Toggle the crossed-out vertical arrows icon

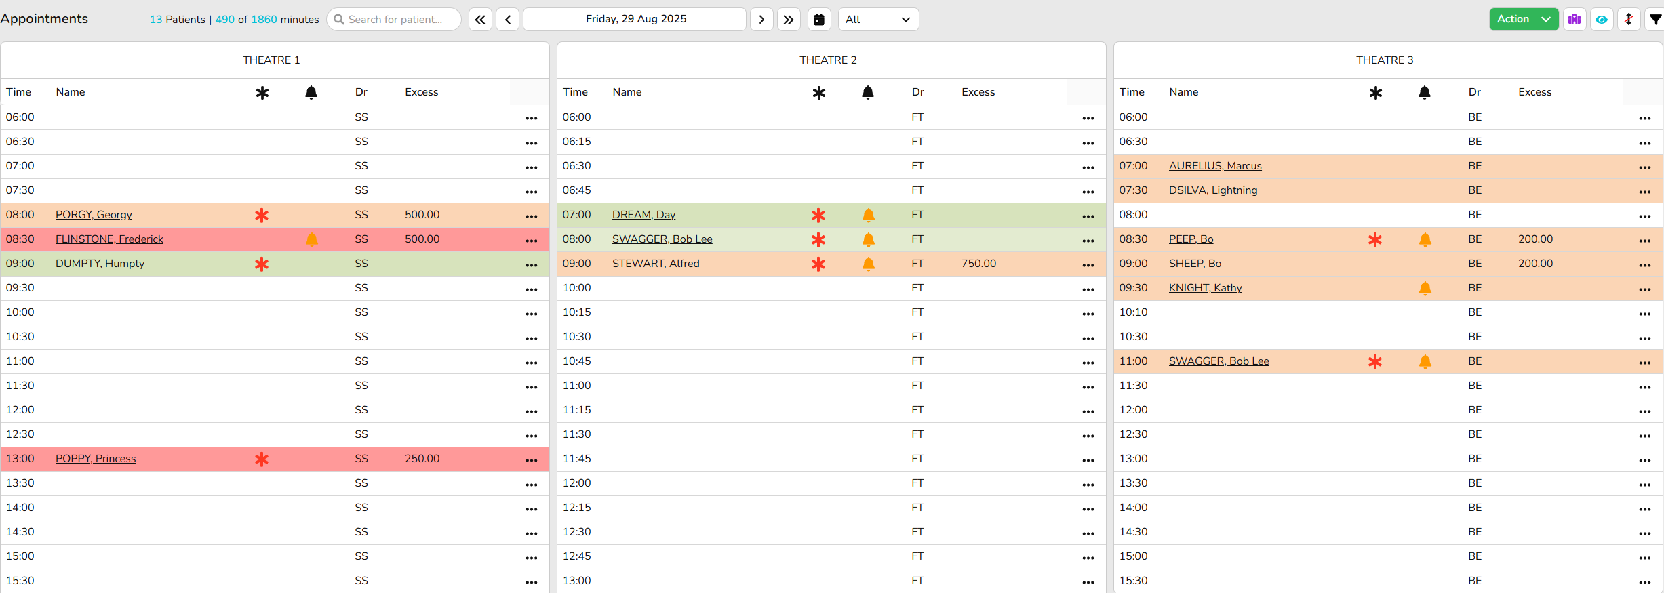[1629, 20]
